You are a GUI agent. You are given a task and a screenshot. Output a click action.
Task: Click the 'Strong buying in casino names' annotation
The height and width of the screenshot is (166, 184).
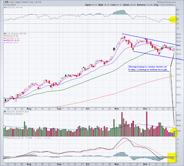click(x=148, y=68)
